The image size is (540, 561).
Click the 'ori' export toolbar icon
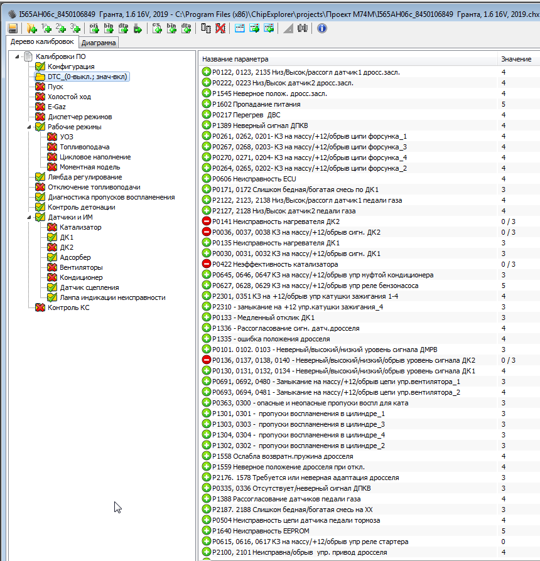pos(94,28)
